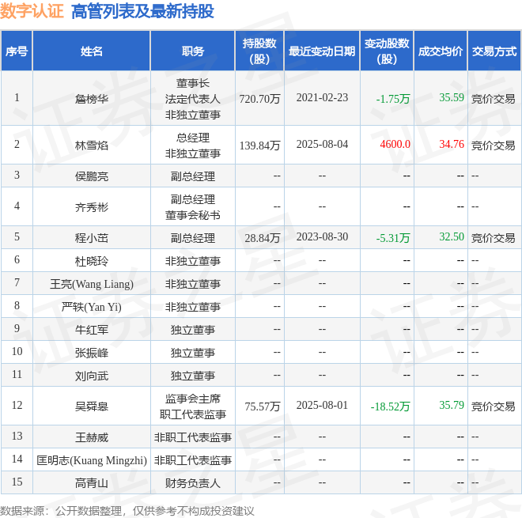Screen dimensions: 522x518
Task: Click the date 2023-08-30
Action: point(322,236)
